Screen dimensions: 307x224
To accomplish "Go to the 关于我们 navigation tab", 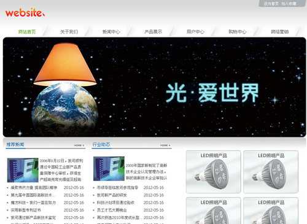I will pos(69,32).
